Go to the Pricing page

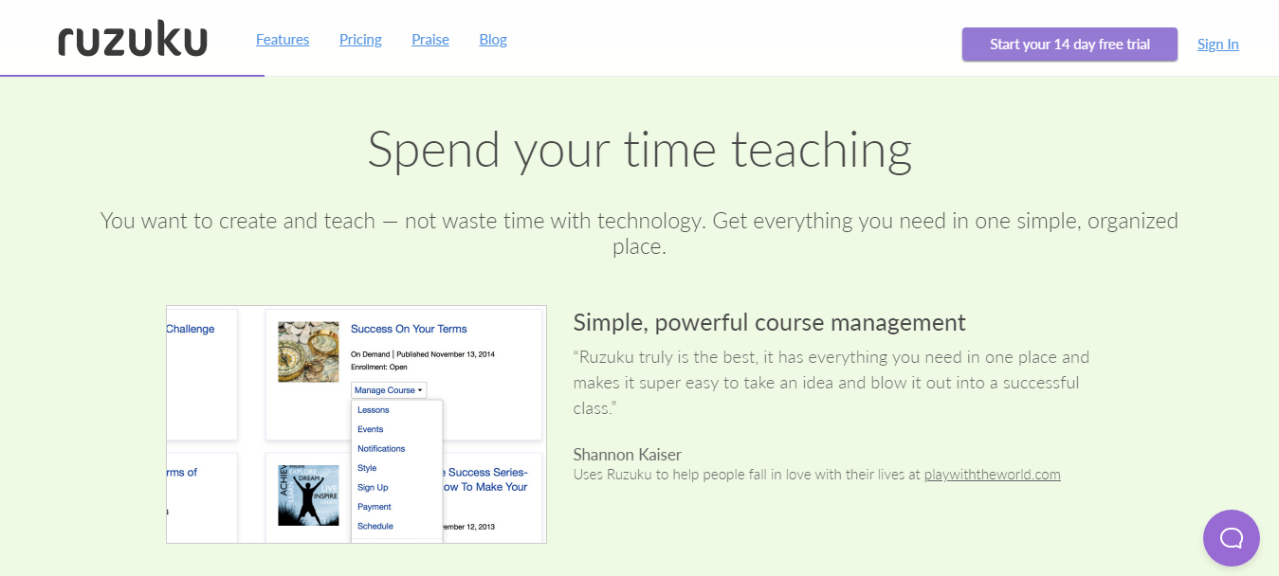pos(360,40)
